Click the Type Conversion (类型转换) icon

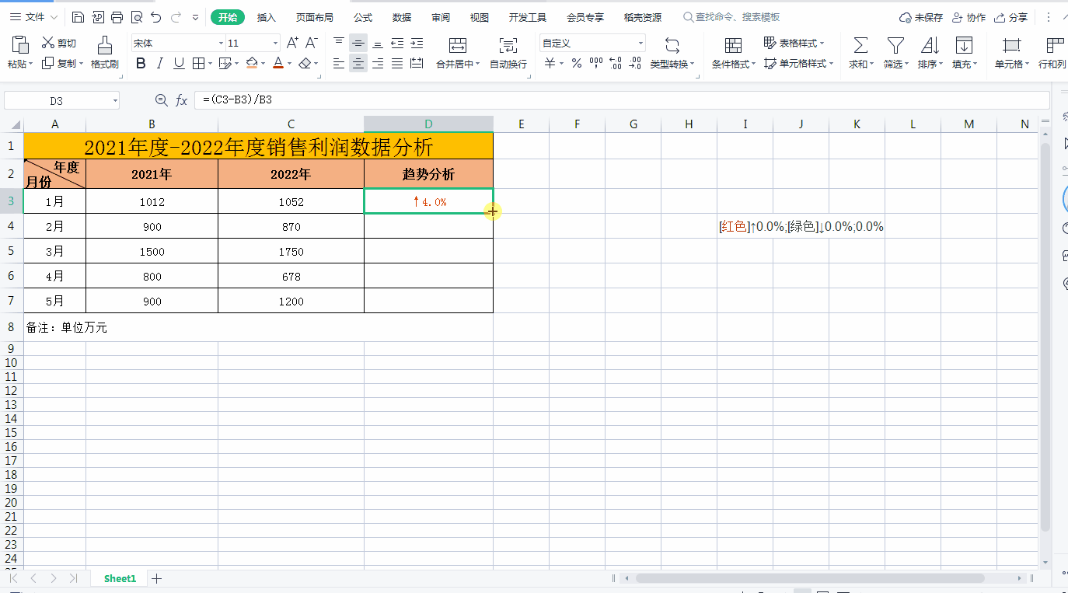point(672,45)
